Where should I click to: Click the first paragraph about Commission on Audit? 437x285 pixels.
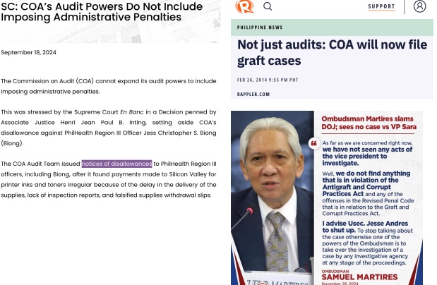click(109, 86)
